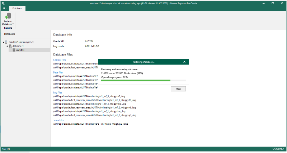This screenshot has width=287, height=153.
Task: Collapse the oraclem1.24xsiempre.cl tree node
Action: coord(4,42)
